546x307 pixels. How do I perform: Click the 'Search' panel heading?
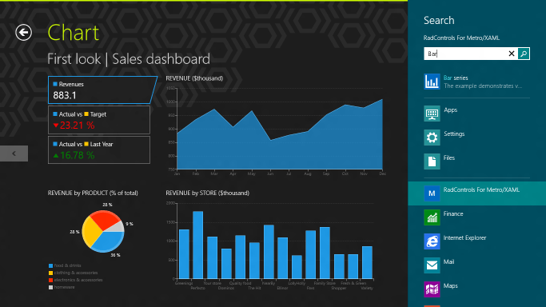tap(439, 21)
